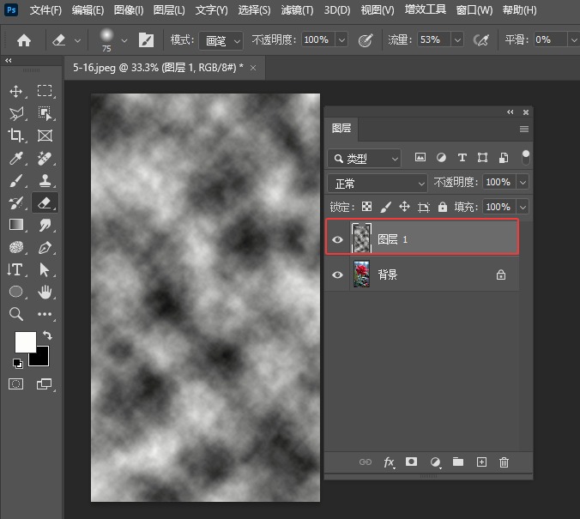The height and width of the screenshot is (519, 580).
Task: Select the Crop tool
Action: [x=16, y=136]
